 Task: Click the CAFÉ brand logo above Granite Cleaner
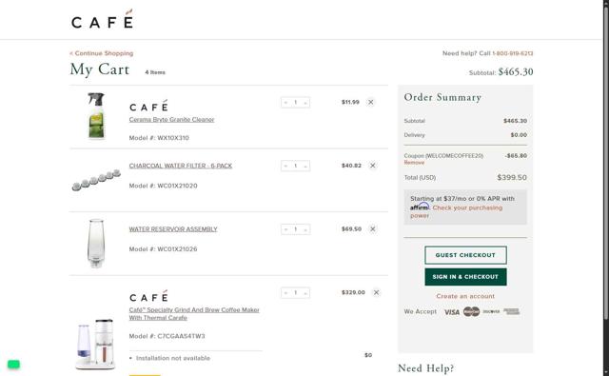point(148,106)
